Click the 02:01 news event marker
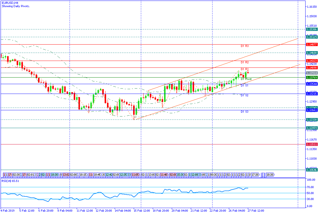Viewport: 321px width, 214px height. [31, 175]
